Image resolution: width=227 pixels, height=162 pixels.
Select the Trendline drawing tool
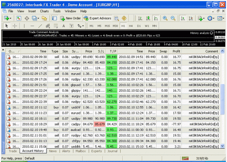pyautogui.click(x=40, y=26)
